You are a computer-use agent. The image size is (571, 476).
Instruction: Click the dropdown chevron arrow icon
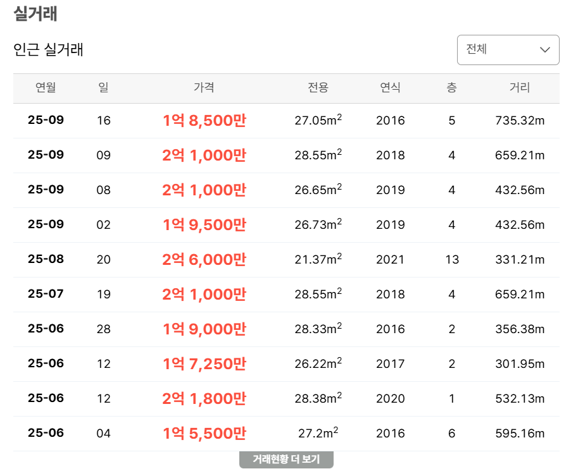544,50
